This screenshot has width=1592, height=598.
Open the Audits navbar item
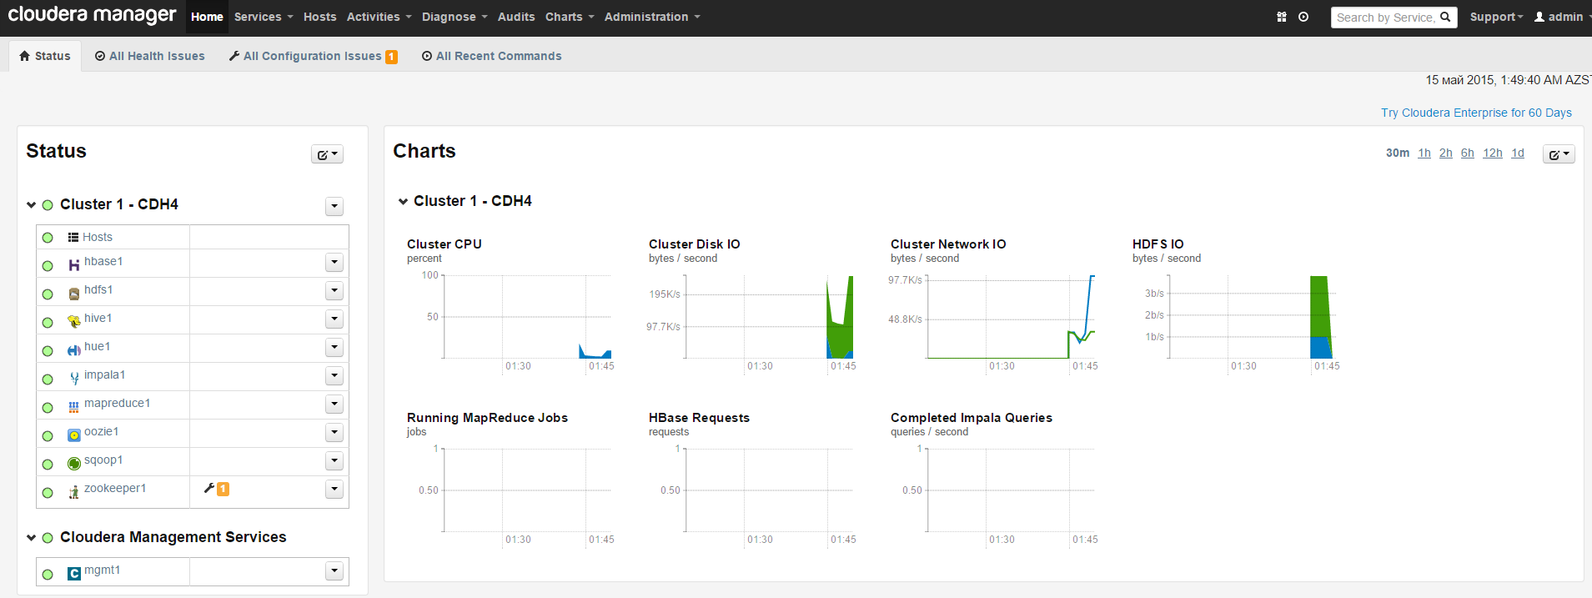(x=516, y=17)
